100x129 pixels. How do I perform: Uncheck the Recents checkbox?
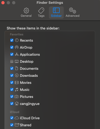(x=12, y=40)
